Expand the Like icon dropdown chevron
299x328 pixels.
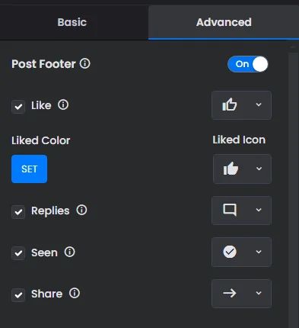click(x=259, y=105)
